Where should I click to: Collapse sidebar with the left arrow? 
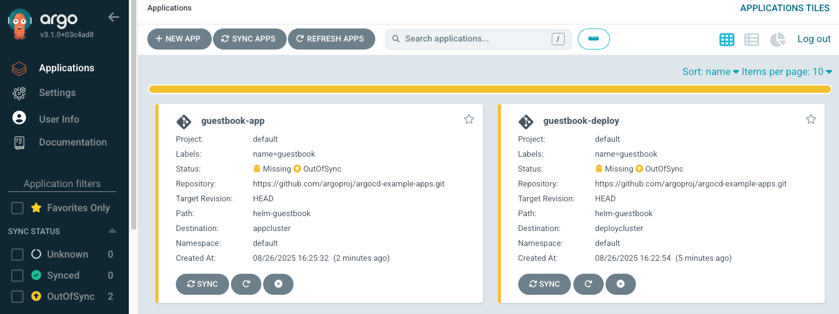pos(114,17)
